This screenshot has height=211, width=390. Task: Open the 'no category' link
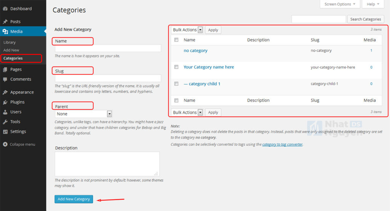(195, 51)
